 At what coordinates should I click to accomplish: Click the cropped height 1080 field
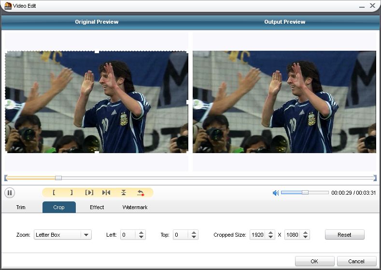(x=293, y=235)
